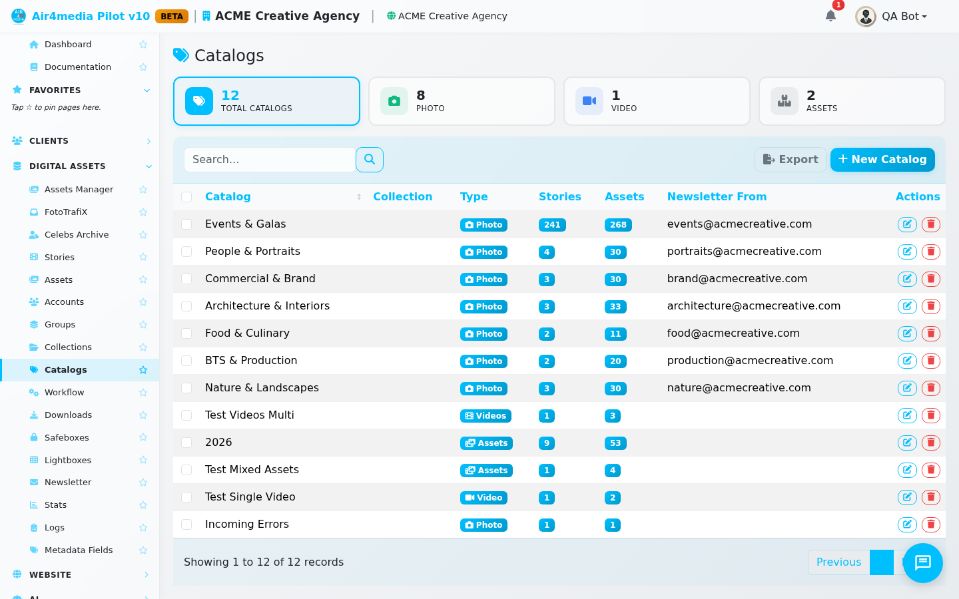Click the Export button
The width and height of the screenshot is (959, 599).
pyautogui.click(x=791, y=160)
